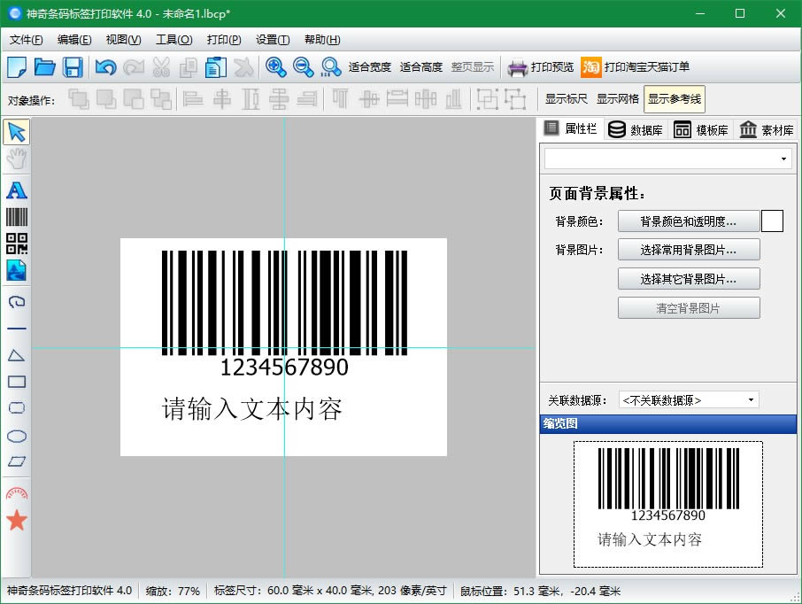Open the 工具(O) menu
This screenshot has width=802, height=604.
(174, 40)
